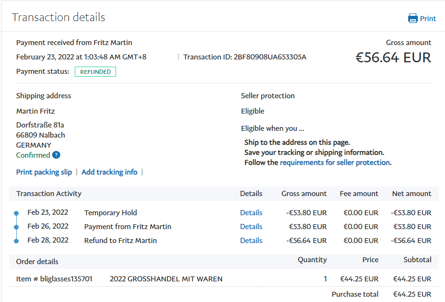Click the REFUNDED payment status badge
Screen dimensions: 445x302
[95, 72]
